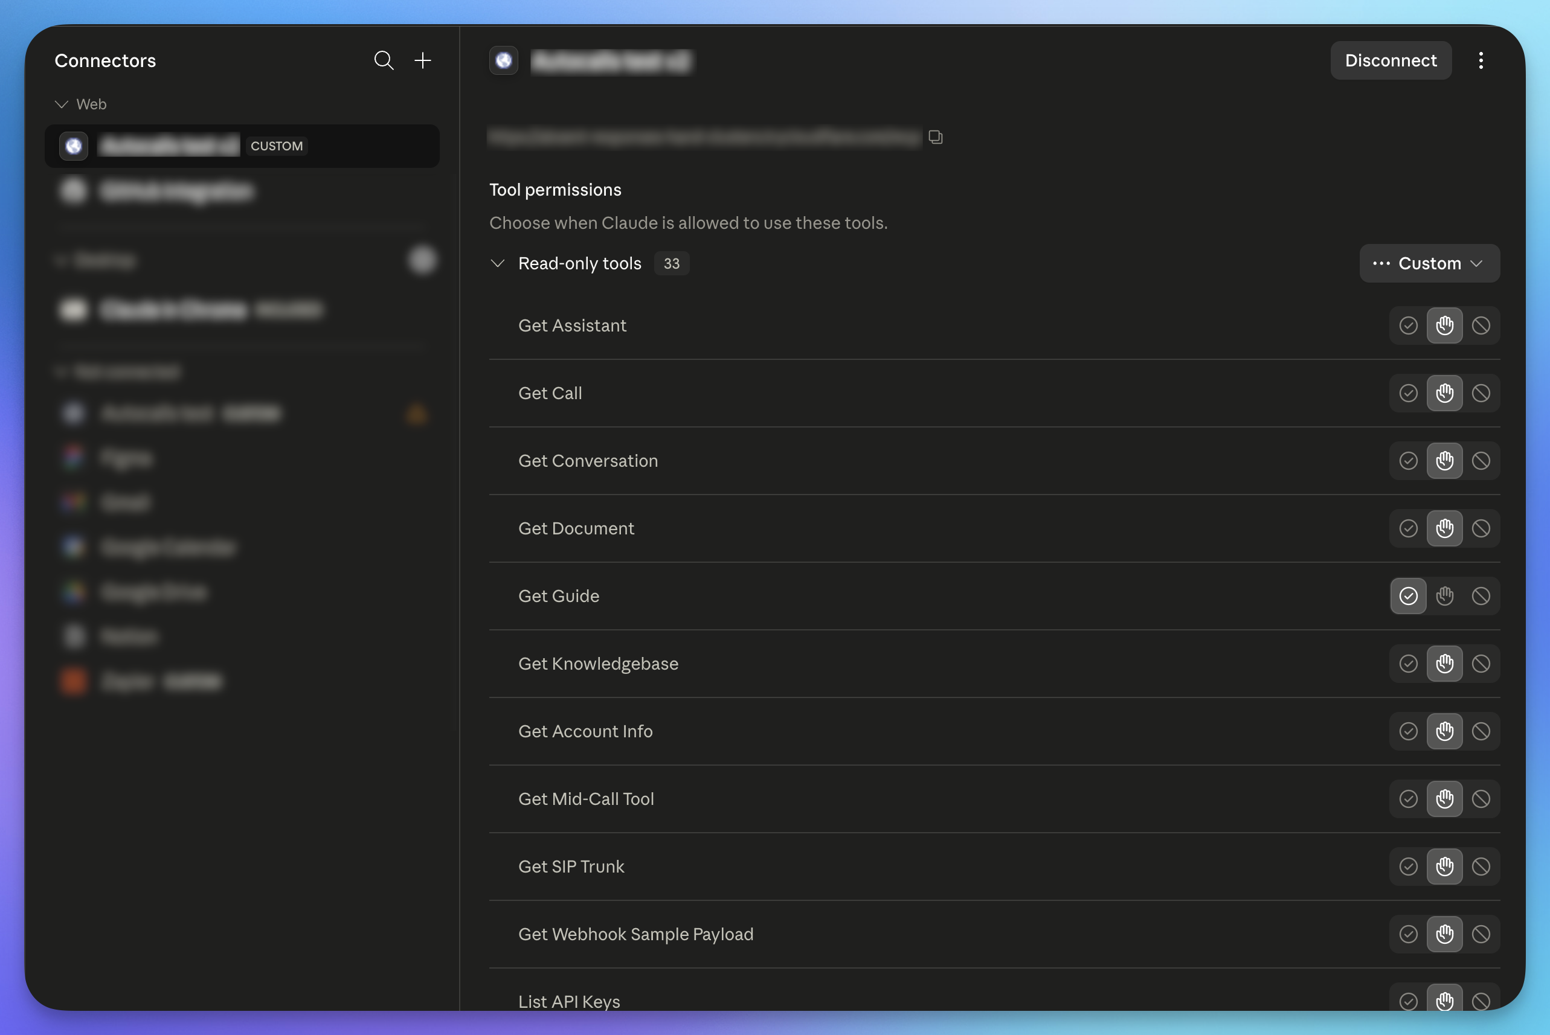Viewport: 1550px width, 1035px height.
Task: Open the Custom permissions dropdown
Action: tap(1429, 263)
